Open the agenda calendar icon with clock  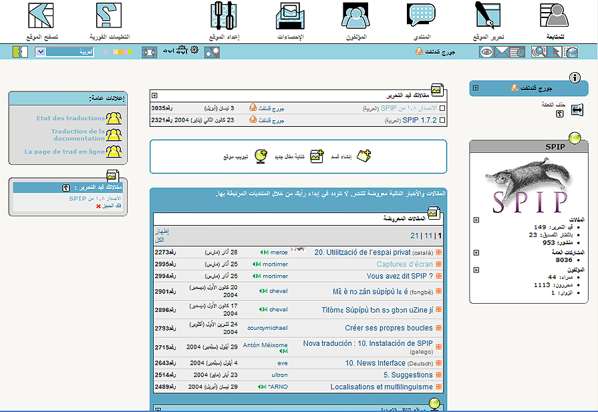pyautogui.click(x=518, y=52)
